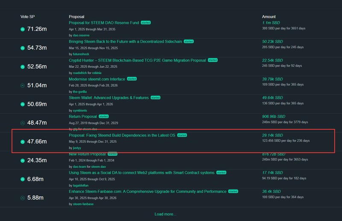Select the 54.73m vote SP value
342x221 pixels.
[37, 48]
